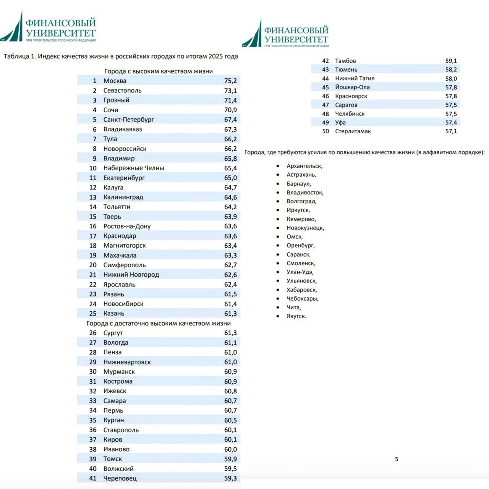The image size is (489, 489).
Task: Click the Йошкар-Ола entry
Action: click(352, 87)
